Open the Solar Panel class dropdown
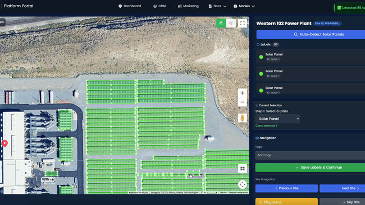Screen dimensions: 365x205 277,119
